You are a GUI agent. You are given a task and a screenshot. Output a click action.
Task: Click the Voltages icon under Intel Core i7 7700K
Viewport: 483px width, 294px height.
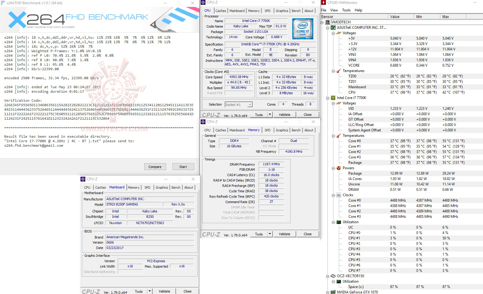(x=339, y=103)
